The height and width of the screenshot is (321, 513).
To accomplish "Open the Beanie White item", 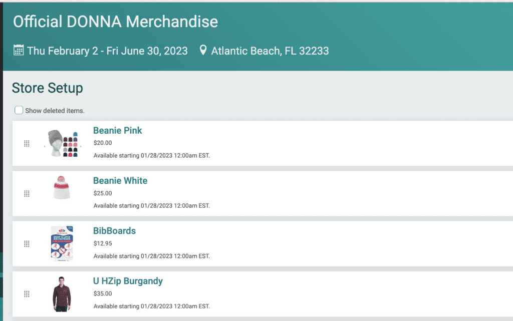I will click(120, 180).
